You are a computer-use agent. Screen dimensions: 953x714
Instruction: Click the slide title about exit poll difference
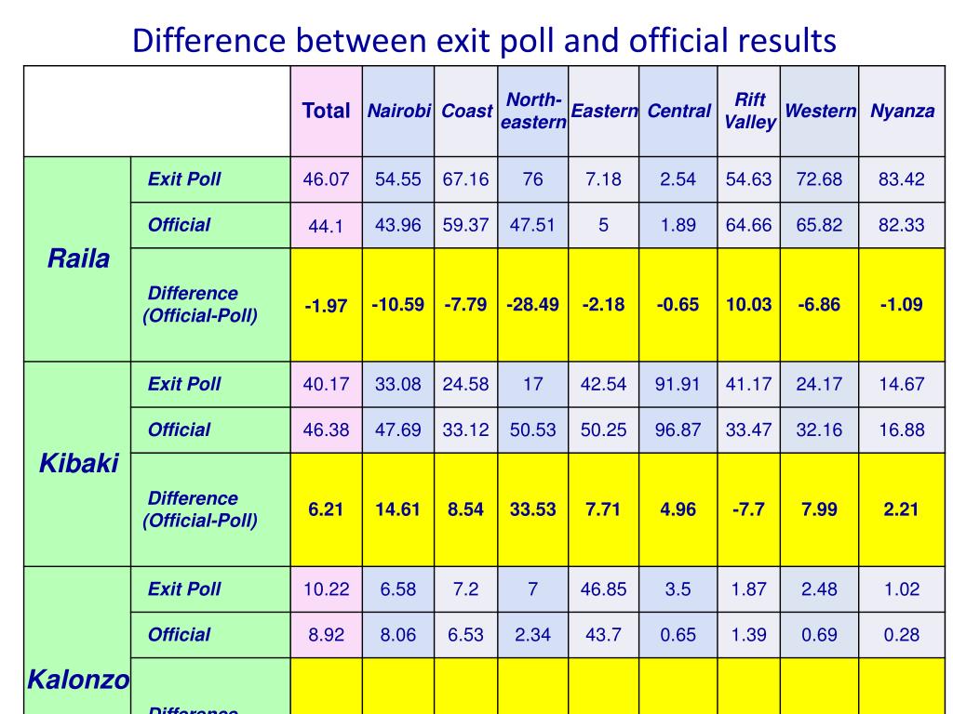point(484,41)
